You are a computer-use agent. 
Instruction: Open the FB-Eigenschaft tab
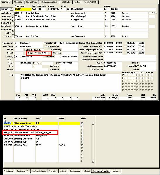coord(90,2)
